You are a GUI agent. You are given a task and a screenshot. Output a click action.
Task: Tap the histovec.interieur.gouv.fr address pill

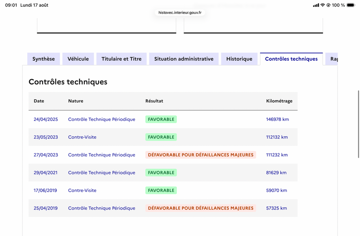pyautogui.click(x=180, y=13)
